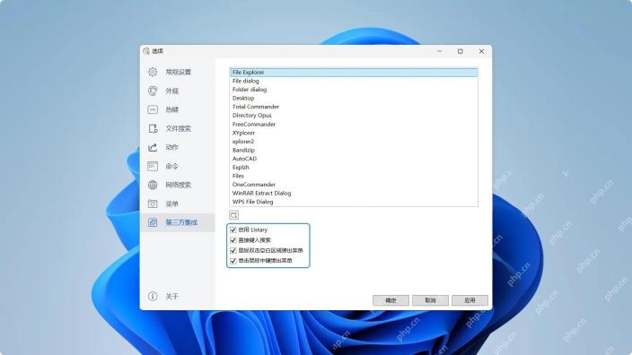The width and height of the screenshot is (632, 355).
Task: Click the 动作 actions arrow icon
Action: click(x=153, y=147)
